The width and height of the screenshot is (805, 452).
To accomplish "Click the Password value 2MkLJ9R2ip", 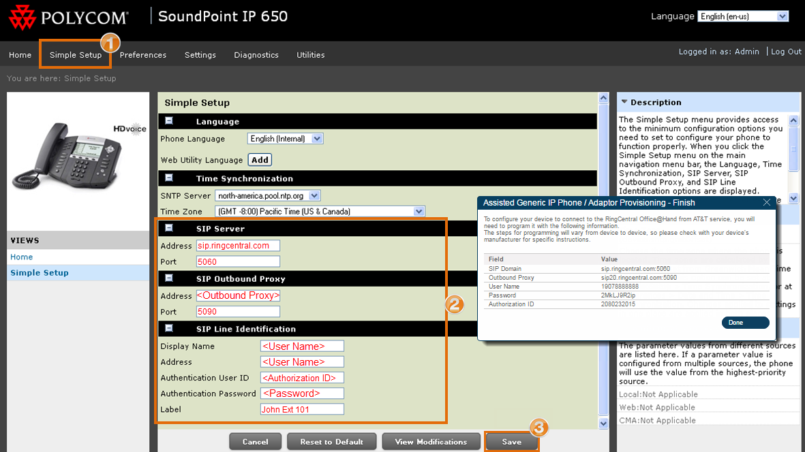I will [x=618, y=295].
